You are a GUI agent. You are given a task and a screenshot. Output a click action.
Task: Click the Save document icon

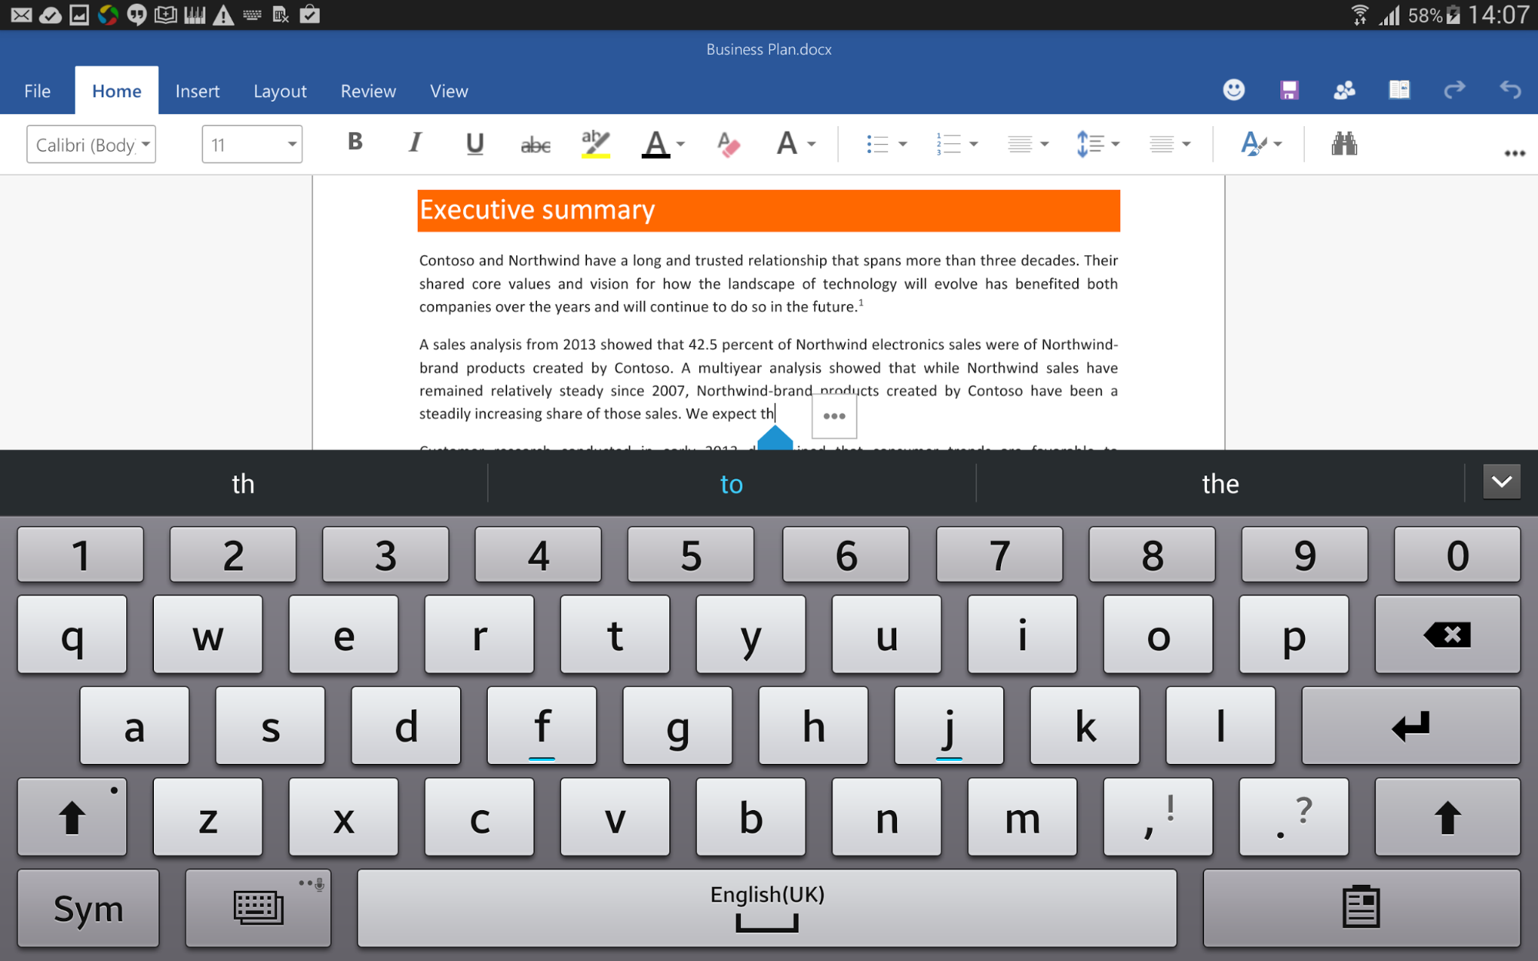click(1289, 91)
